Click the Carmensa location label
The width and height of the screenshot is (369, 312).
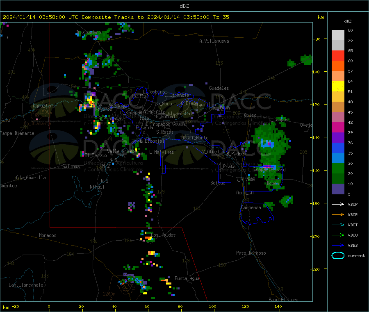pos(251,207)
